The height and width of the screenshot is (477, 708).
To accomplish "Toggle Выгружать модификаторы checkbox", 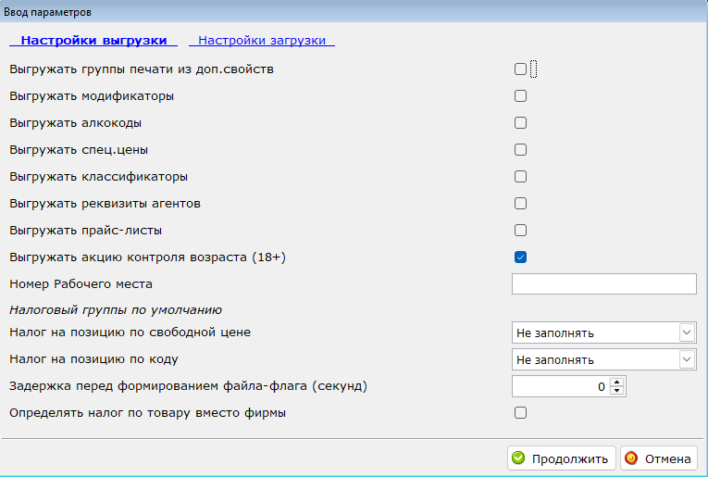I will [x=520, y=95].
